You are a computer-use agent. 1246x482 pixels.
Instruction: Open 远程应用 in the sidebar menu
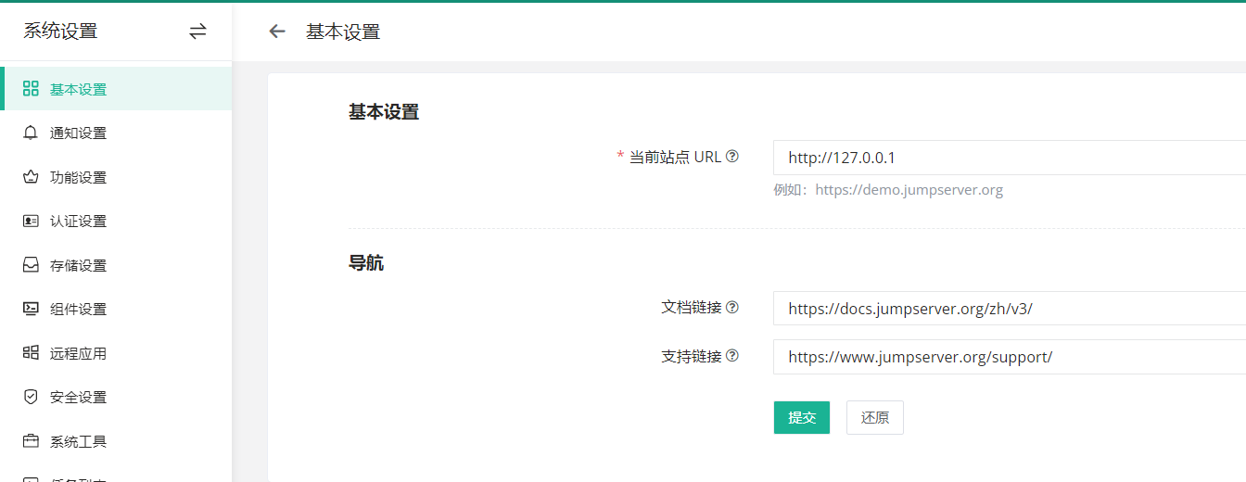pos(116,353)
